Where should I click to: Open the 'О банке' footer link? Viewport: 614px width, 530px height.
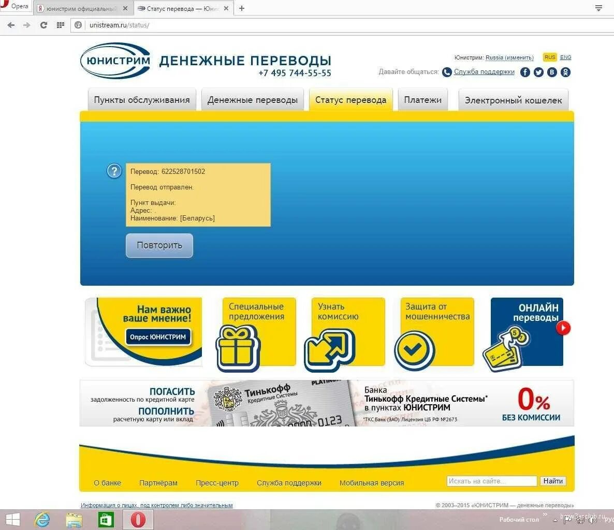pos(107,482)
